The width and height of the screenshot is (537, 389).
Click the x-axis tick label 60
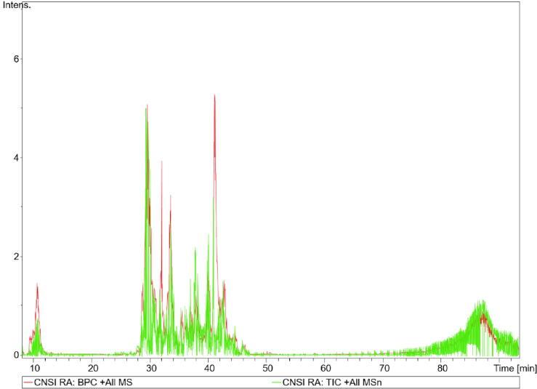point(326,369)
